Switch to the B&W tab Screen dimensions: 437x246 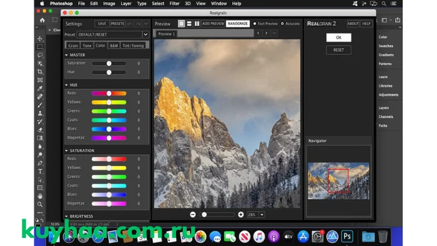click(x=114, y=46)
